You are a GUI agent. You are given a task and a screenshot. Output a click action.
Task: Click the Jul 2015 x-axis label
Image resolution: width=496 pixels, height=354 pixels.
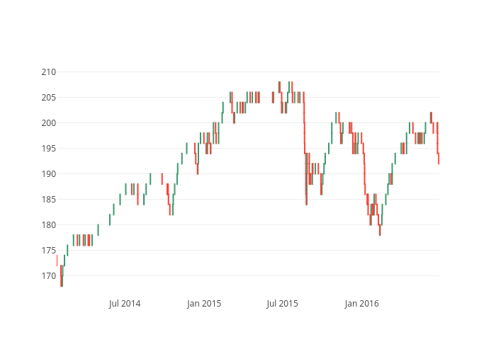282,304
